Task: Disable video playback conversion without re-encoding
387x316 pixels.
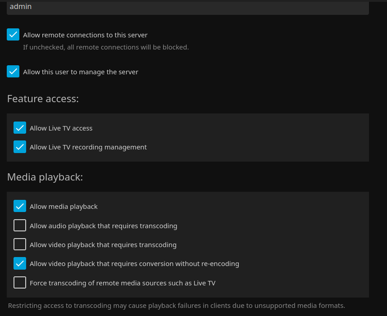Action: click(20, 263)
